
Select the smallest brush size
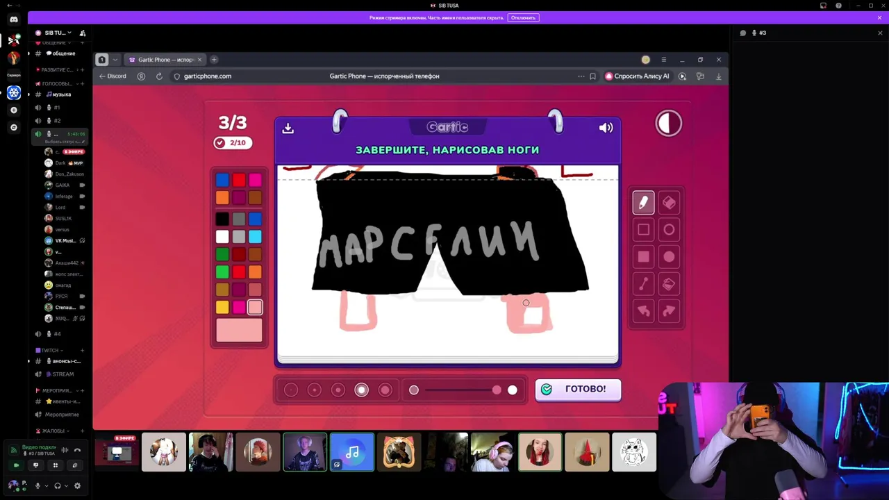291,390
